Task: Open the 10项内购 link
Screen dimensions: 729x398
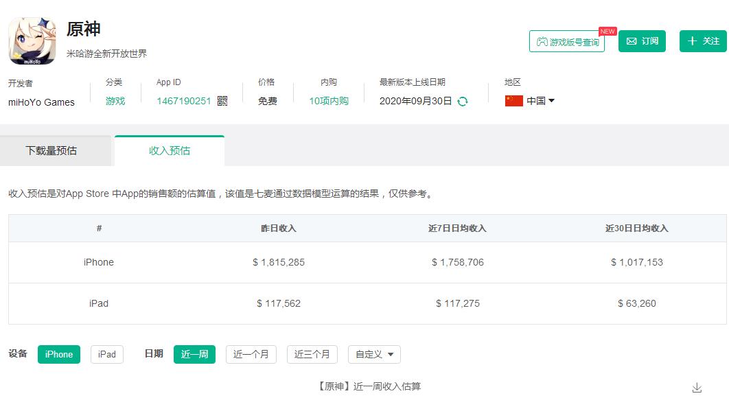Action: 329,101
